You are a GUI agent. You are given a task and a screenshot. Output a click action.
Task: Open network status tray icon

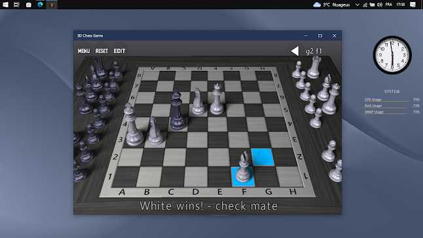pos(365,5)
